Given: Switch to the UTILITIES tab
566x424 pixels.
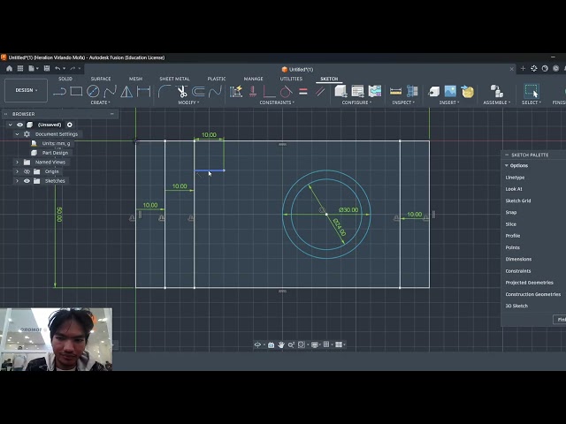Looking at the screenshot, I should pos(291,79).
